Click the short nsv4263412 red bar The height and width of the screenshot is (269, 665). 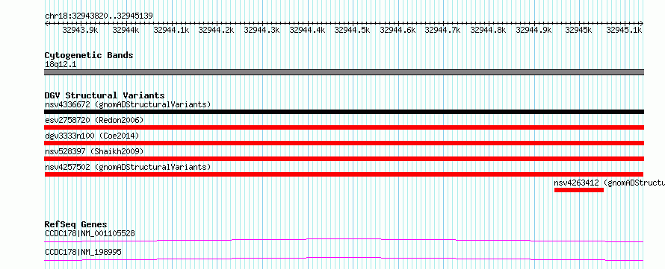578,190
